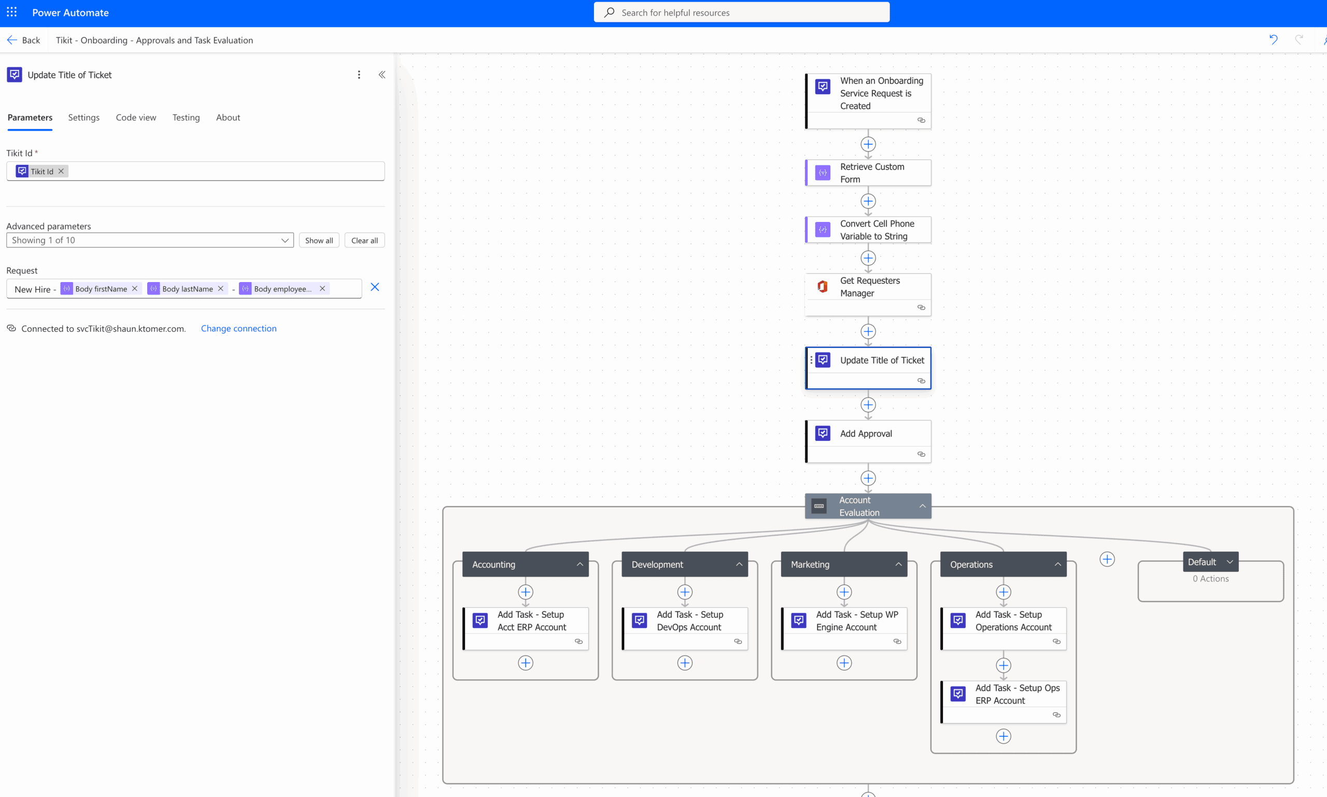The width and height of the screenshot is (1327, 797).
Task: Switch to the Code view tab
Action: click(136, 117)
